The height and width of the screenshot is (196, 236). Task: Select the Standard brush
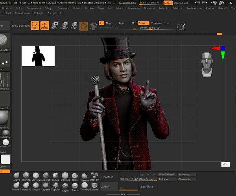tap(26, 177)
